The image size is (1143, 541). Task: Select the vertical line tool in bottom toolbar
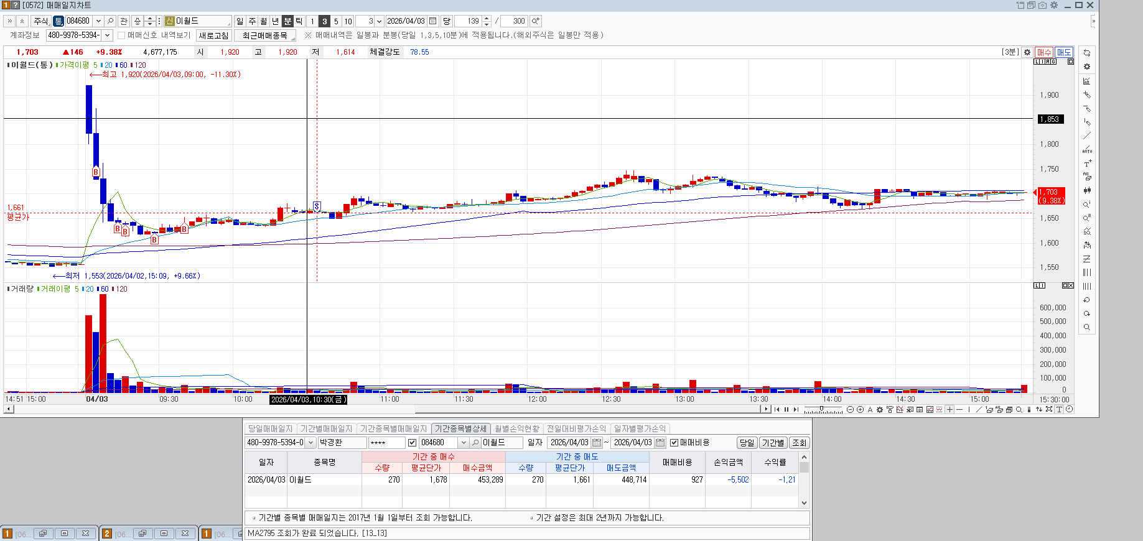coord(969,409)
